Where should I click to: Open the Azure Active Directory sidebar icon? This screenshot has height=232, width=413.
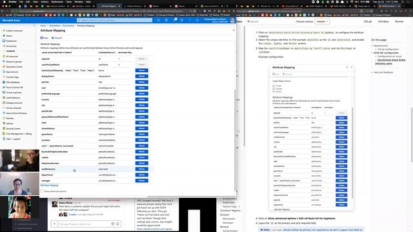pos(4,113)
